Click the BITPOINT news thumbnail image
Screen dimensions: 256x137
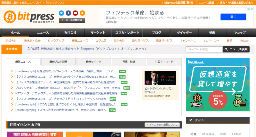click(x=160, y=78)
